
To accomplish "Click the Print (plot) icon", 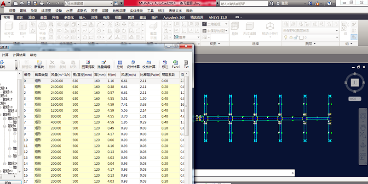I will pos(42,3).
